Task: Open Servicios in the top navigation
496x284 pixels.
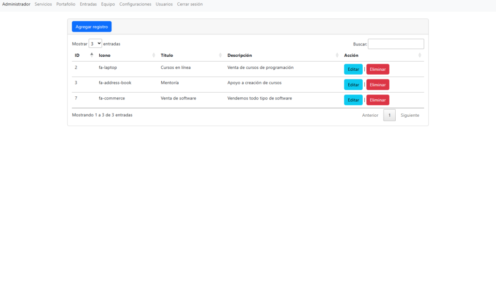Action: click(x=43, y=4)
